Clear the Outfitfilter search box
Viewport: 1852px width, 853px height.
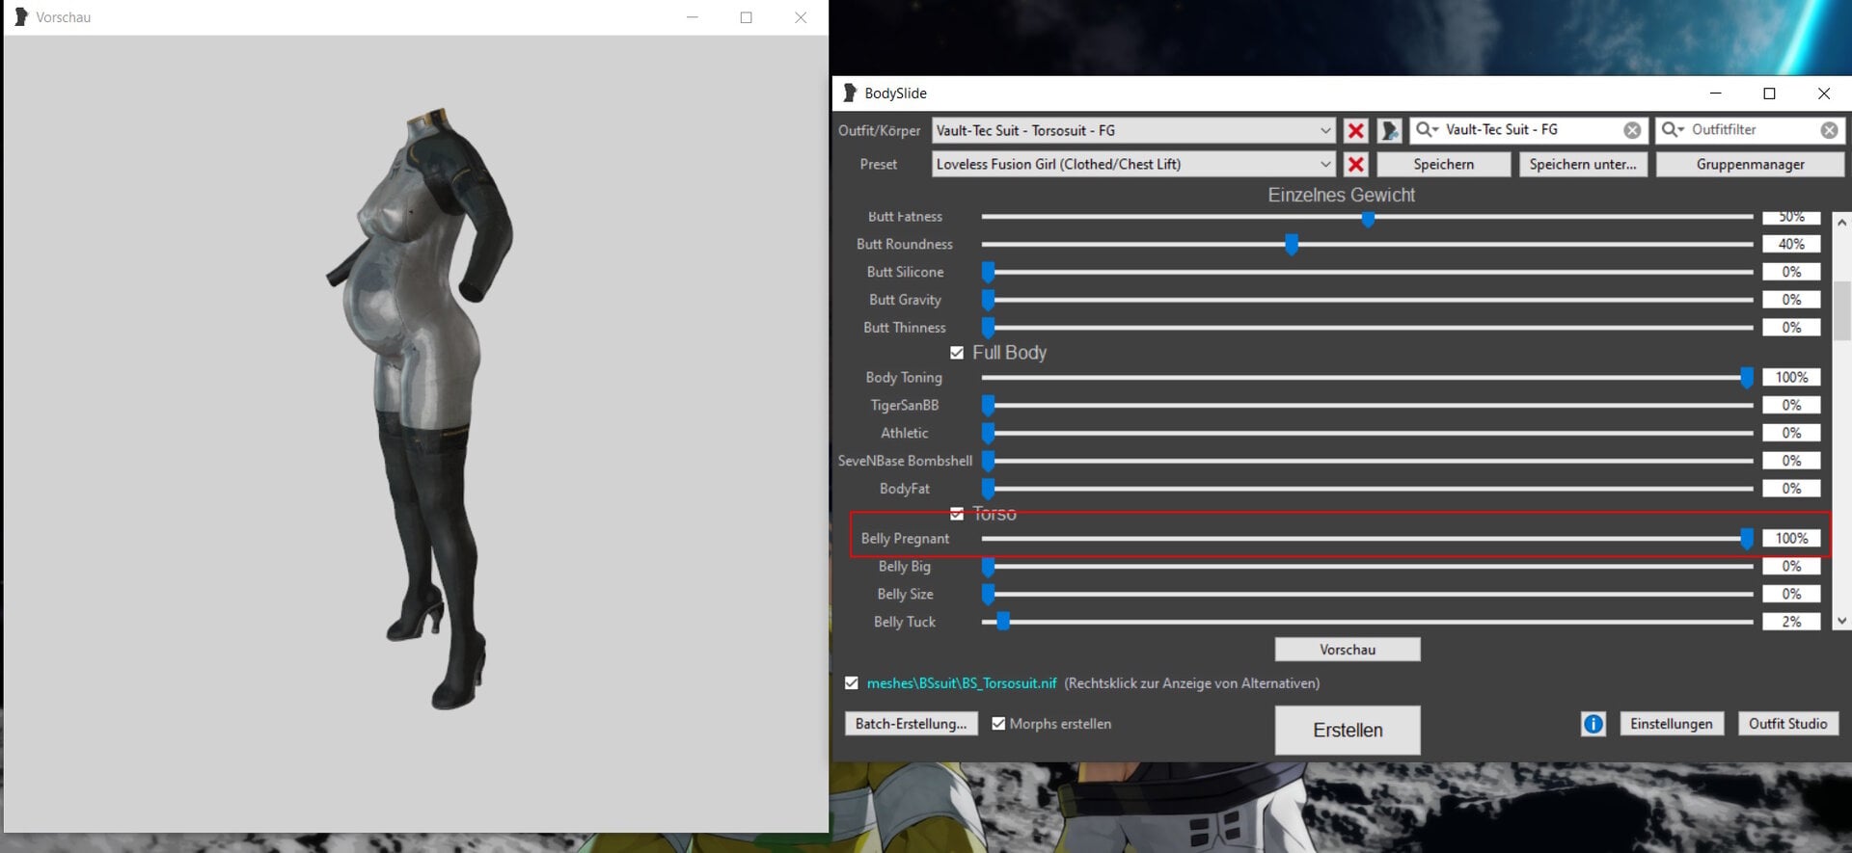(x=1829, y=130)
